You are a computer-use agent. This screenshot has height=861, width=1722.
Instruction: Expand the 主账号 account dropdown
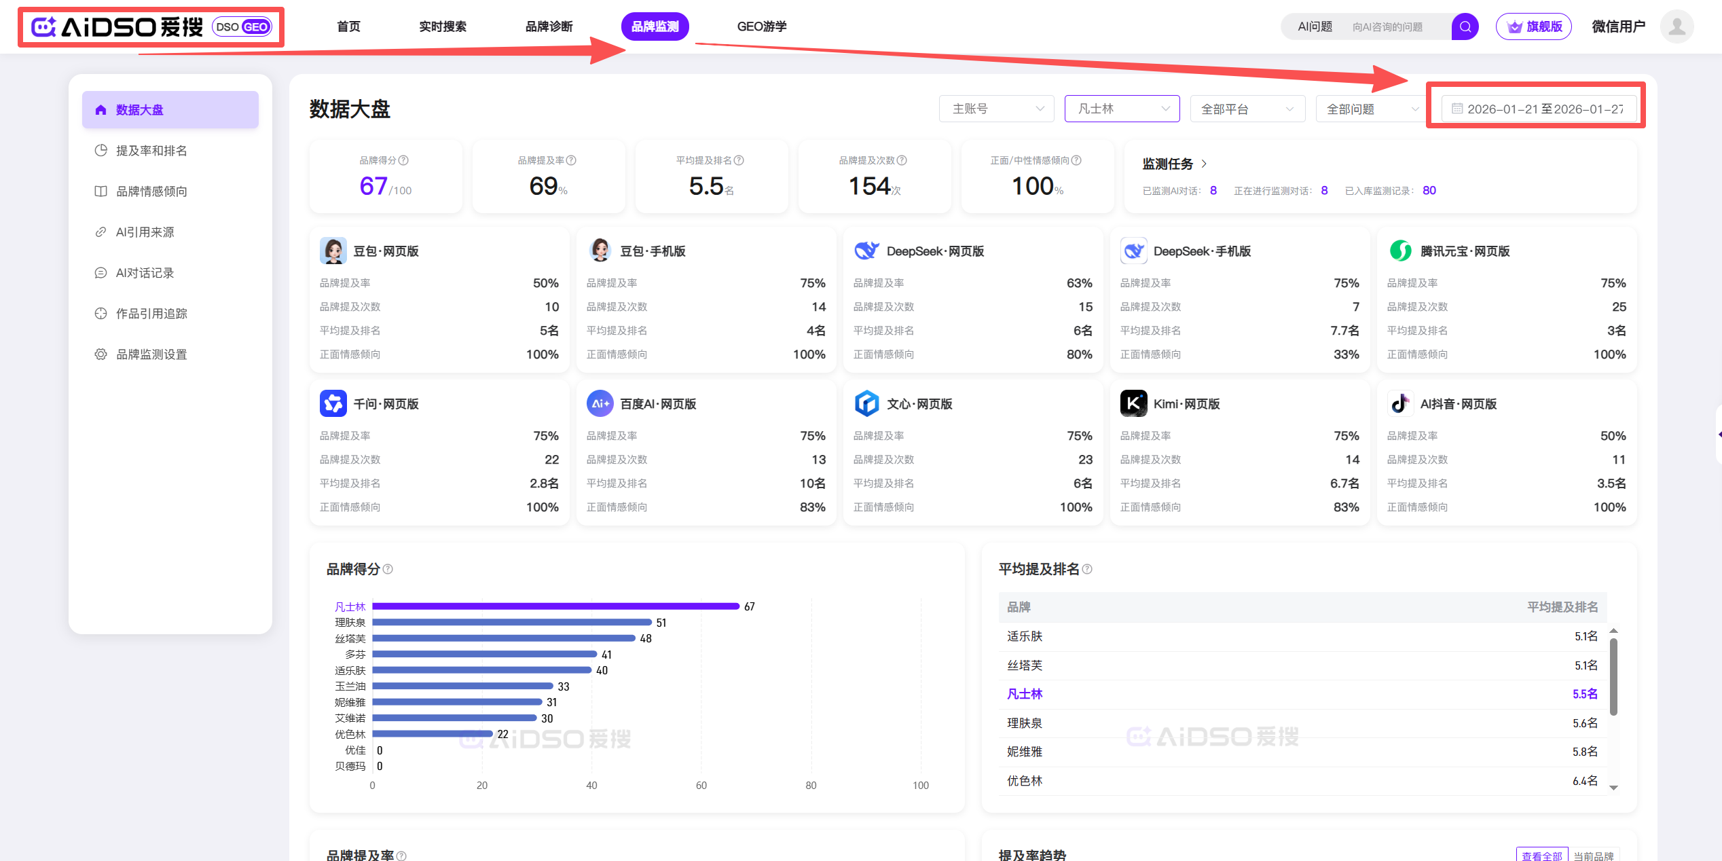point(996,109)
